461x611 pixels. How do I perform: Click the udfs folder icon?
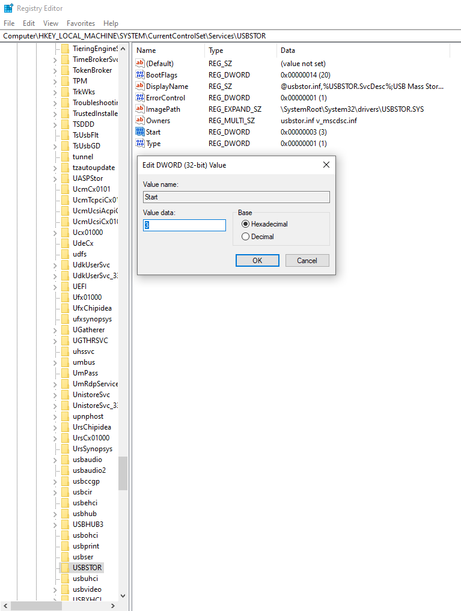65,254
